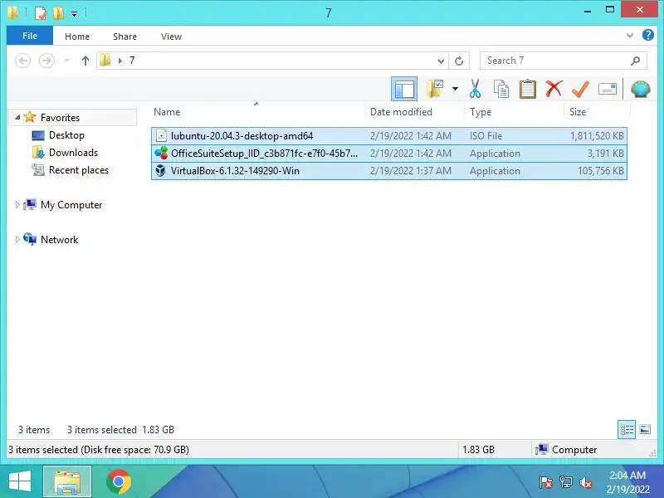
Task: Expand the Network tree node
Action: point(17,239)
